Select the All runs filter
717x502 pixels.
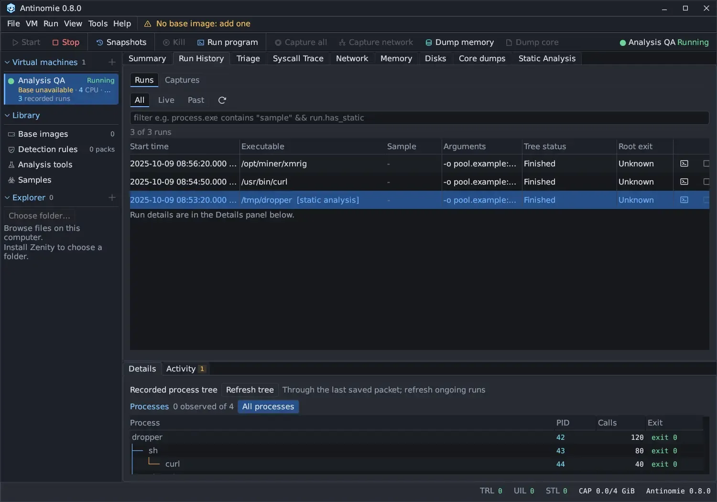pos(140,100)
